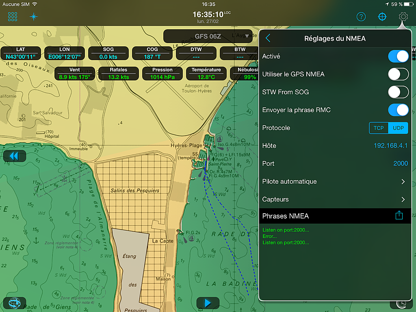
Task: Toggle Envoyer la phrase RMC switch
Action: 398,110
